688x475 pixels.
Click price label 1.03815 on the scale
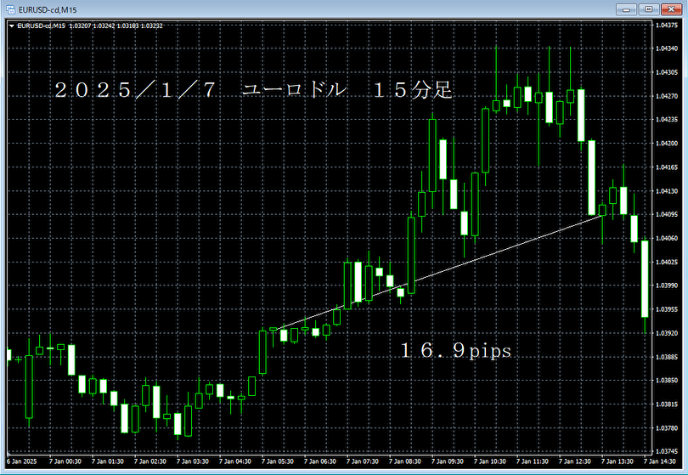pos(667,404)
